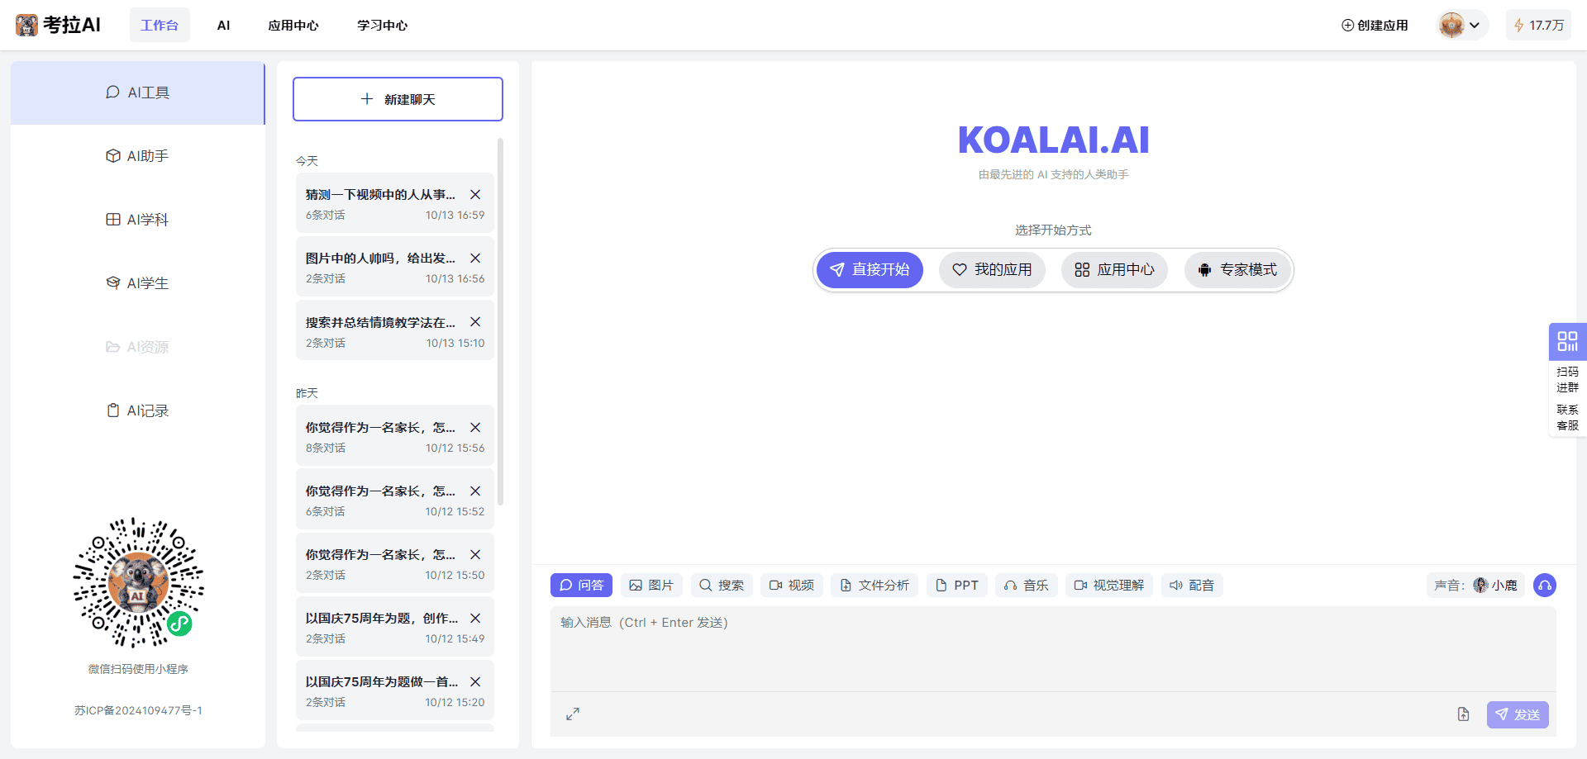Delete the chat dated 10/12 15:56
Screen dimensions: 1587x759
click(x=475, y=428)
